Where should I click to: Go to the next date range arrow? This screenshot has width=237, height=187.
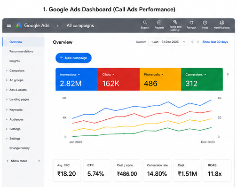[x=198, y=42]
